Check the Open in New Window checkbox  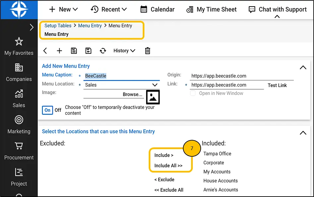pyautogui.click(x=193, y=93)
